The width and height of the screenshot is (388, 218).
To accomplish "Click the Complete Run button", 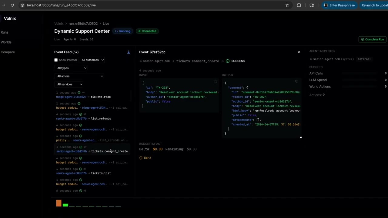I will click(x=372, y=39).
